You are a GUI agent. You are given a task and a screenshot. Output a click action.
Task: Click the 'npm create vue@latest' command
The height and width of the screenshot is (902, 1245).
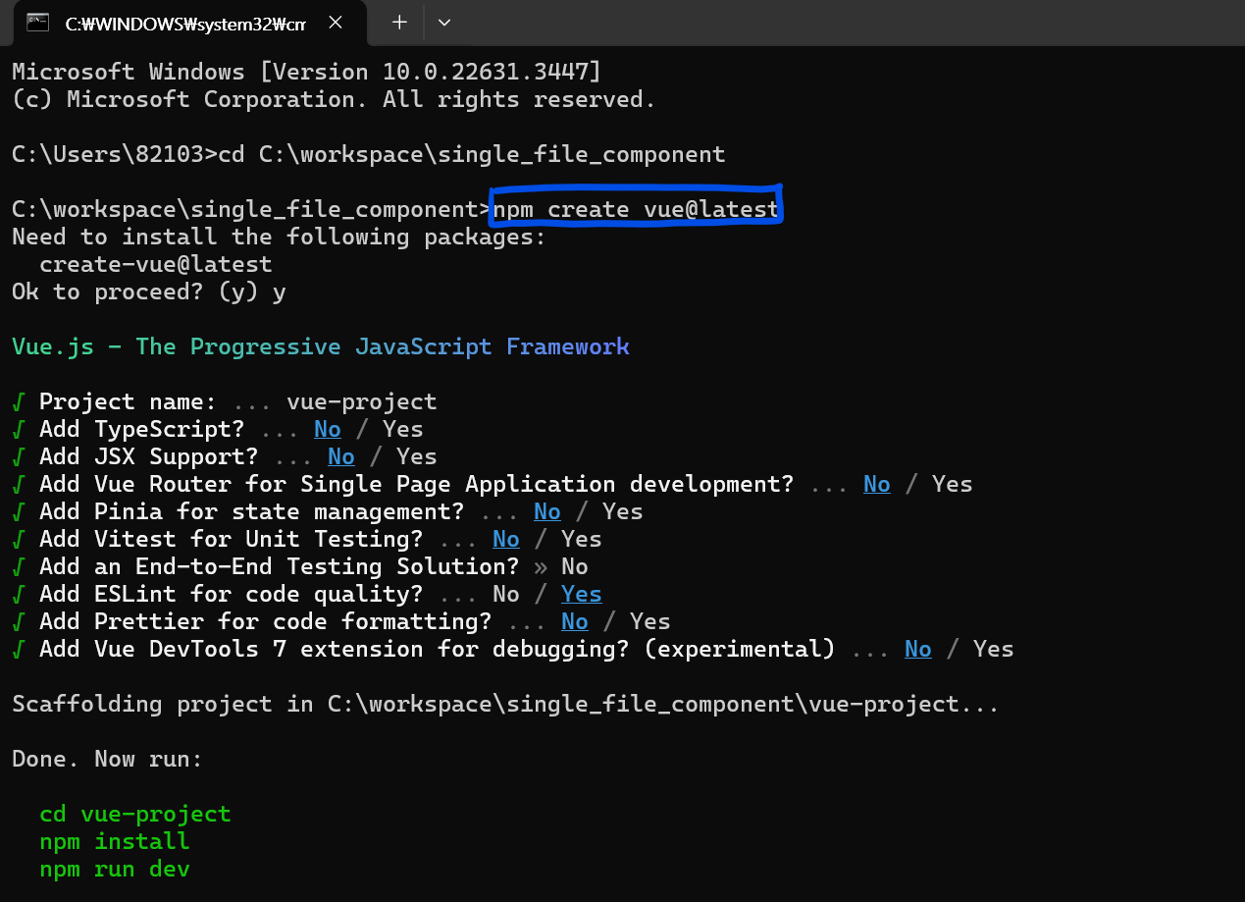click(635, 208)
